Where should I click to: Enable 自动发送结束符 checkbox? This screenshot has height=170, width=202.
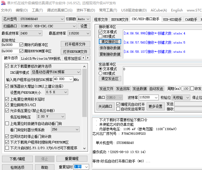[118, 109]
